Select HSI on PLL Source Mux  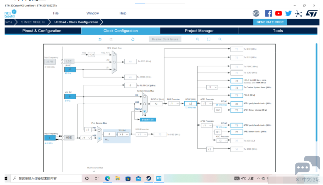click(99, 130)
